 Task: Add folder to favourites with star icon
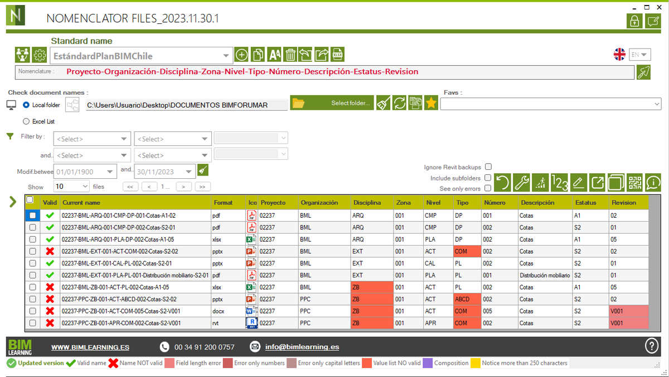[431, 103]
